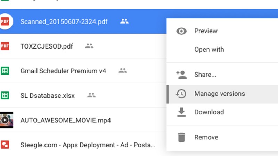Select the Gmail Scheduler Premium v4 row
The width and height of the screenshot is (278, 156).
[x=63, y=71]
